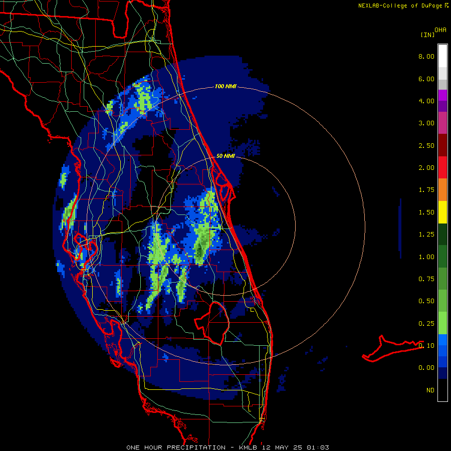Image resolution: width=451 pixels, height=451 pixels.
Task: Click the 0.50 legend value
Action: 426,301
